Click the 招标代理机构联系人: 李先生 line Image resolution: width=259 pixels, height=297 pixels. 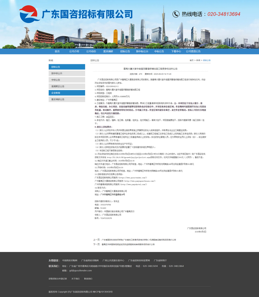tap(107, 202)
